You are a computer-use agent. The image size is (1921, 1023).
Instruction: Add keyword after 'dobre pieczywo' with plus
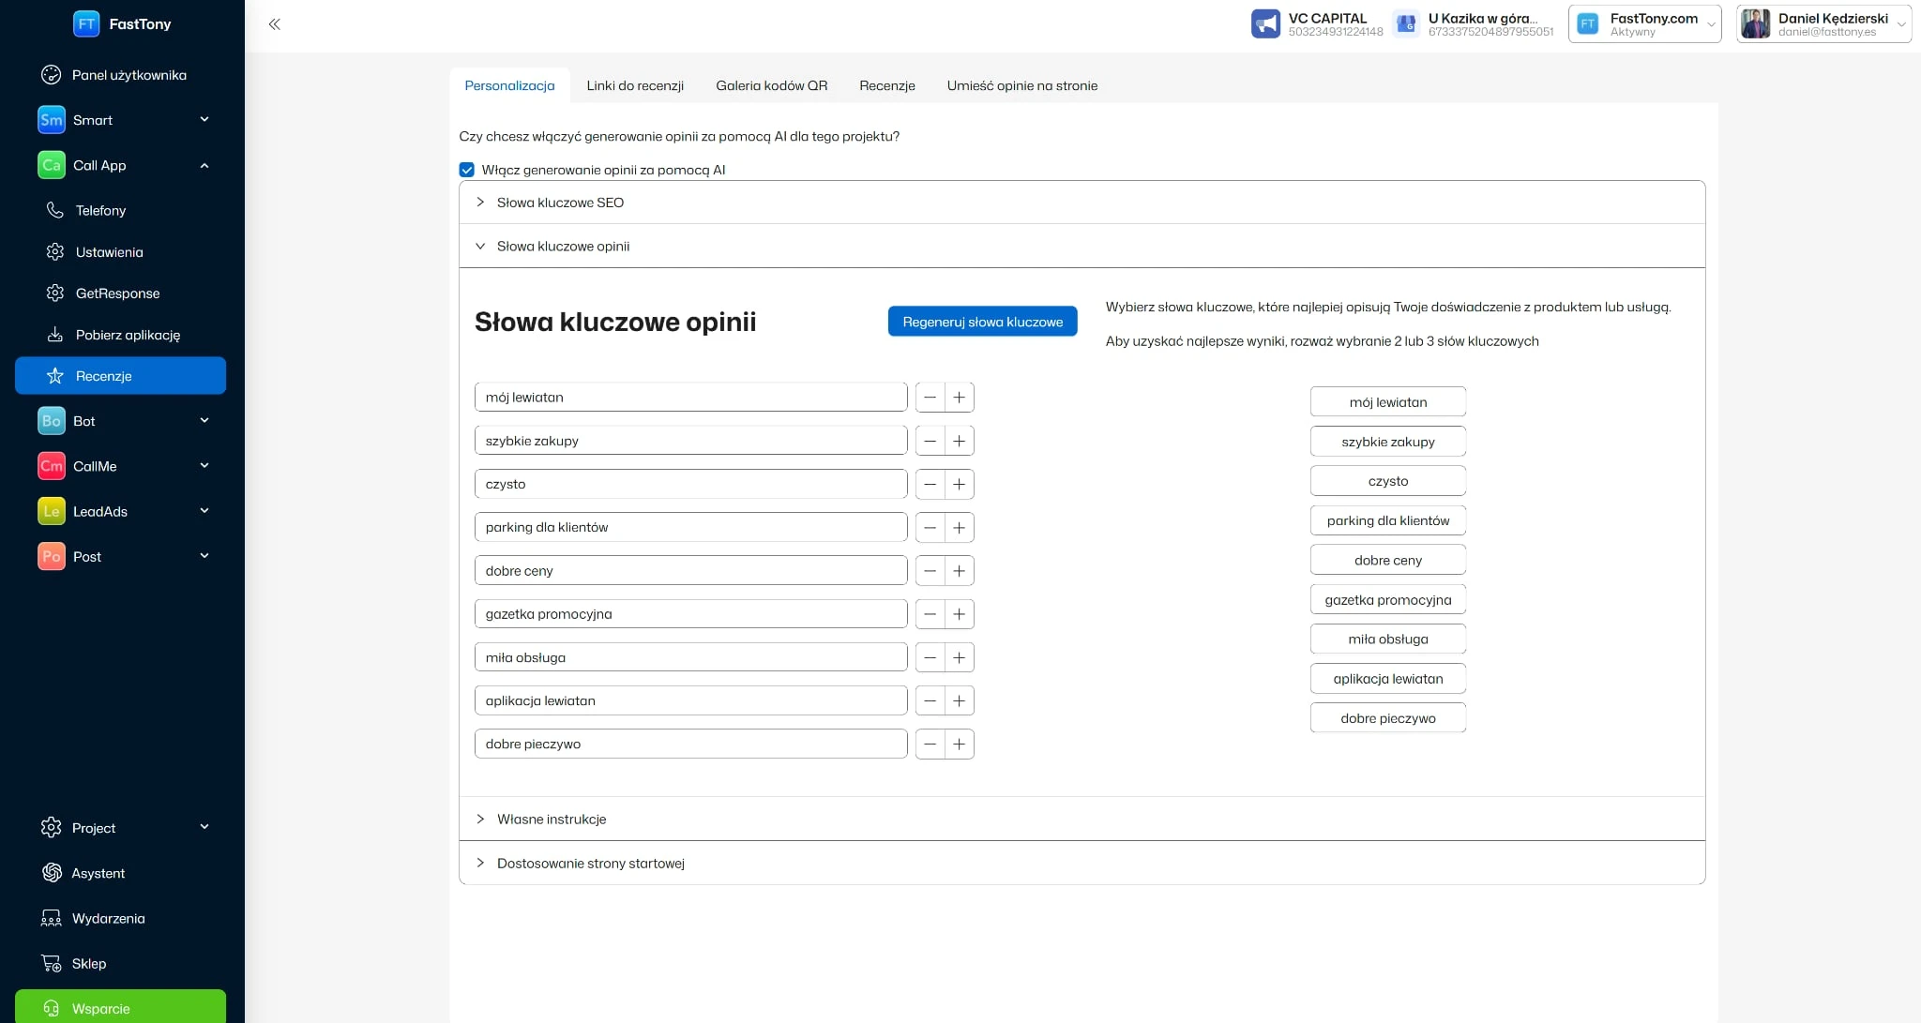coord(960,744)
